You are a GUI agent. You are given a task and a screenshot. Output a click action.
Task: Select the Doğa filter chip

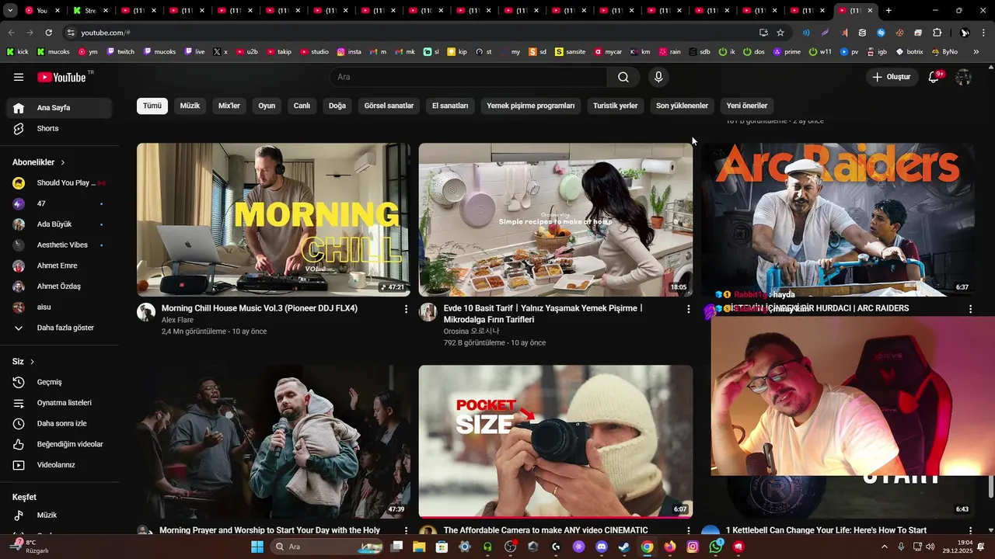pos(337,106)
